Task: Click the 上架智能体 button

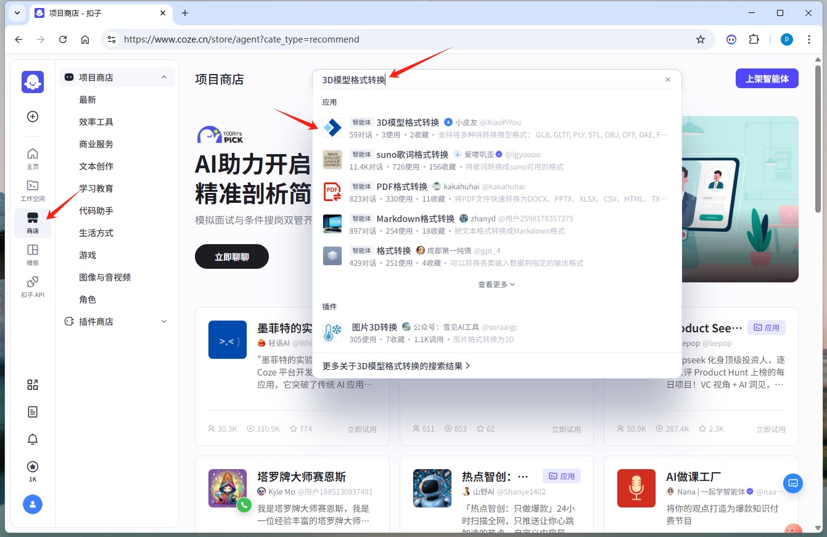Action: [767, 78]
